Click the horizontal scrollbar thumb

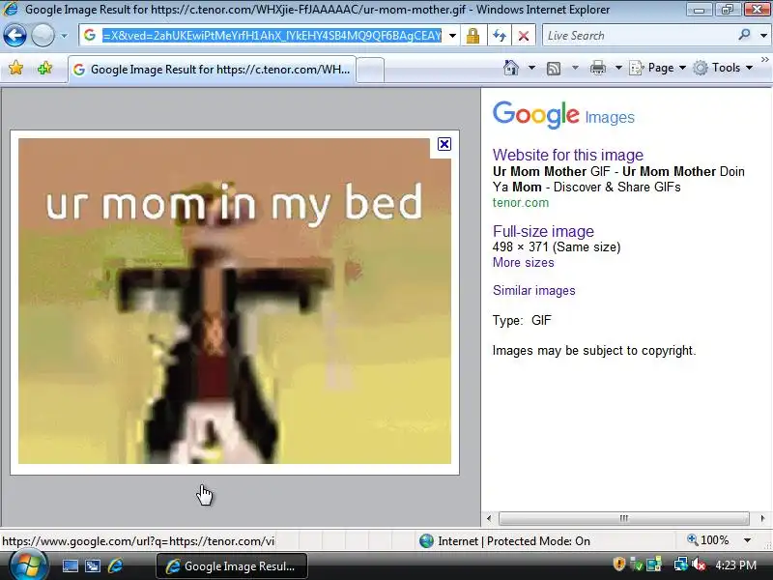pyautogui.click(x=623, y=518)
